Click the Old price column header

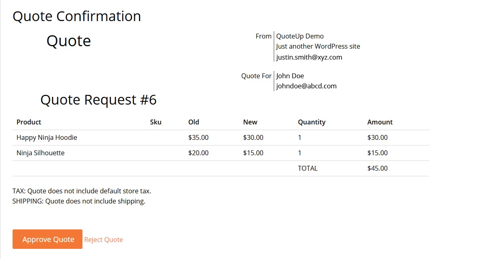193,122
